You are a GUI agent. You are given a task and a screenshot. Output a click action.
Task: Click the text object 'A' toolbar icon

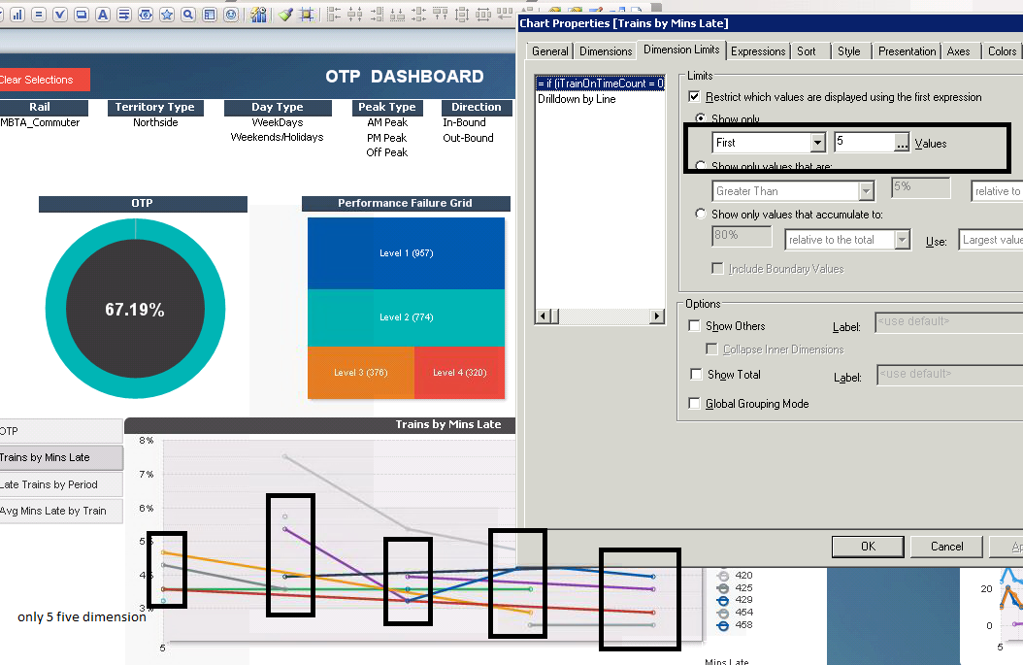103,15
